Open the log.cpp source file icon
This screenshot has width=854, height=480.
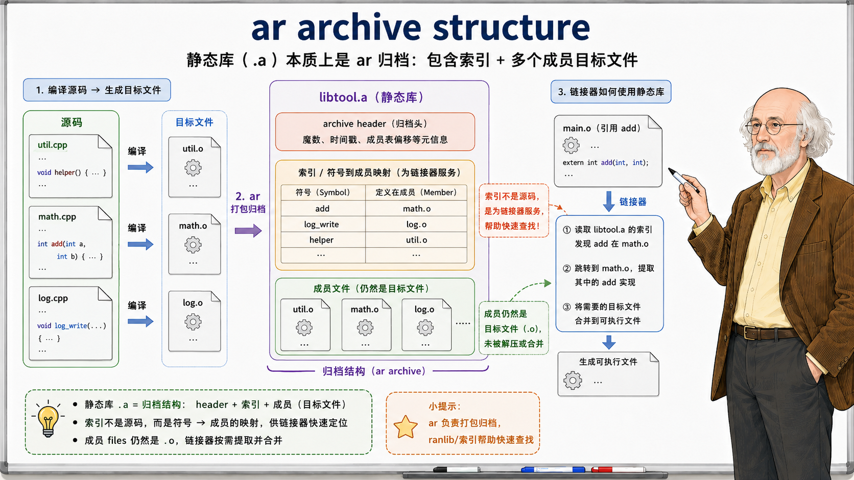[x=70, y=323]
